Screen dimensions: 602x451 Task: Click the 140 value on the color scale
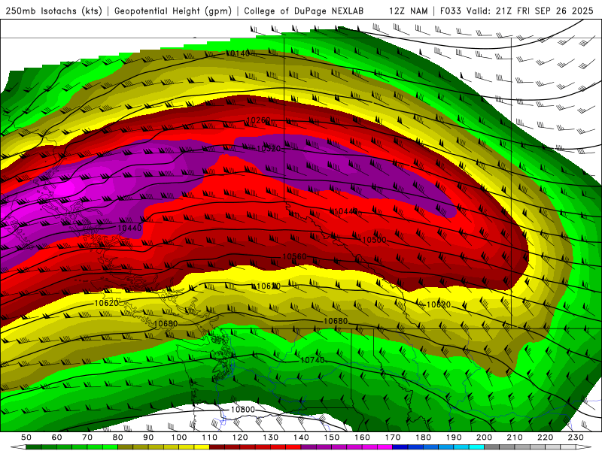[301, 437]
